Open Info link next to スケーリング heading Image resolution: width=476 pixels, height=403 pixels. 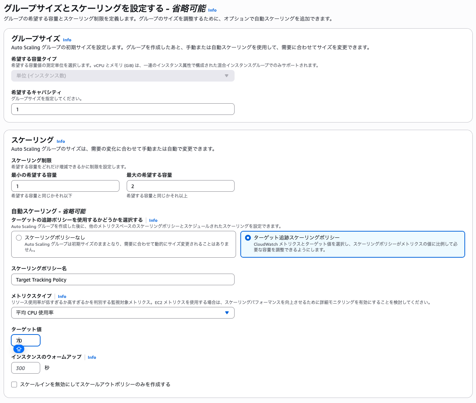click(61, 141)
